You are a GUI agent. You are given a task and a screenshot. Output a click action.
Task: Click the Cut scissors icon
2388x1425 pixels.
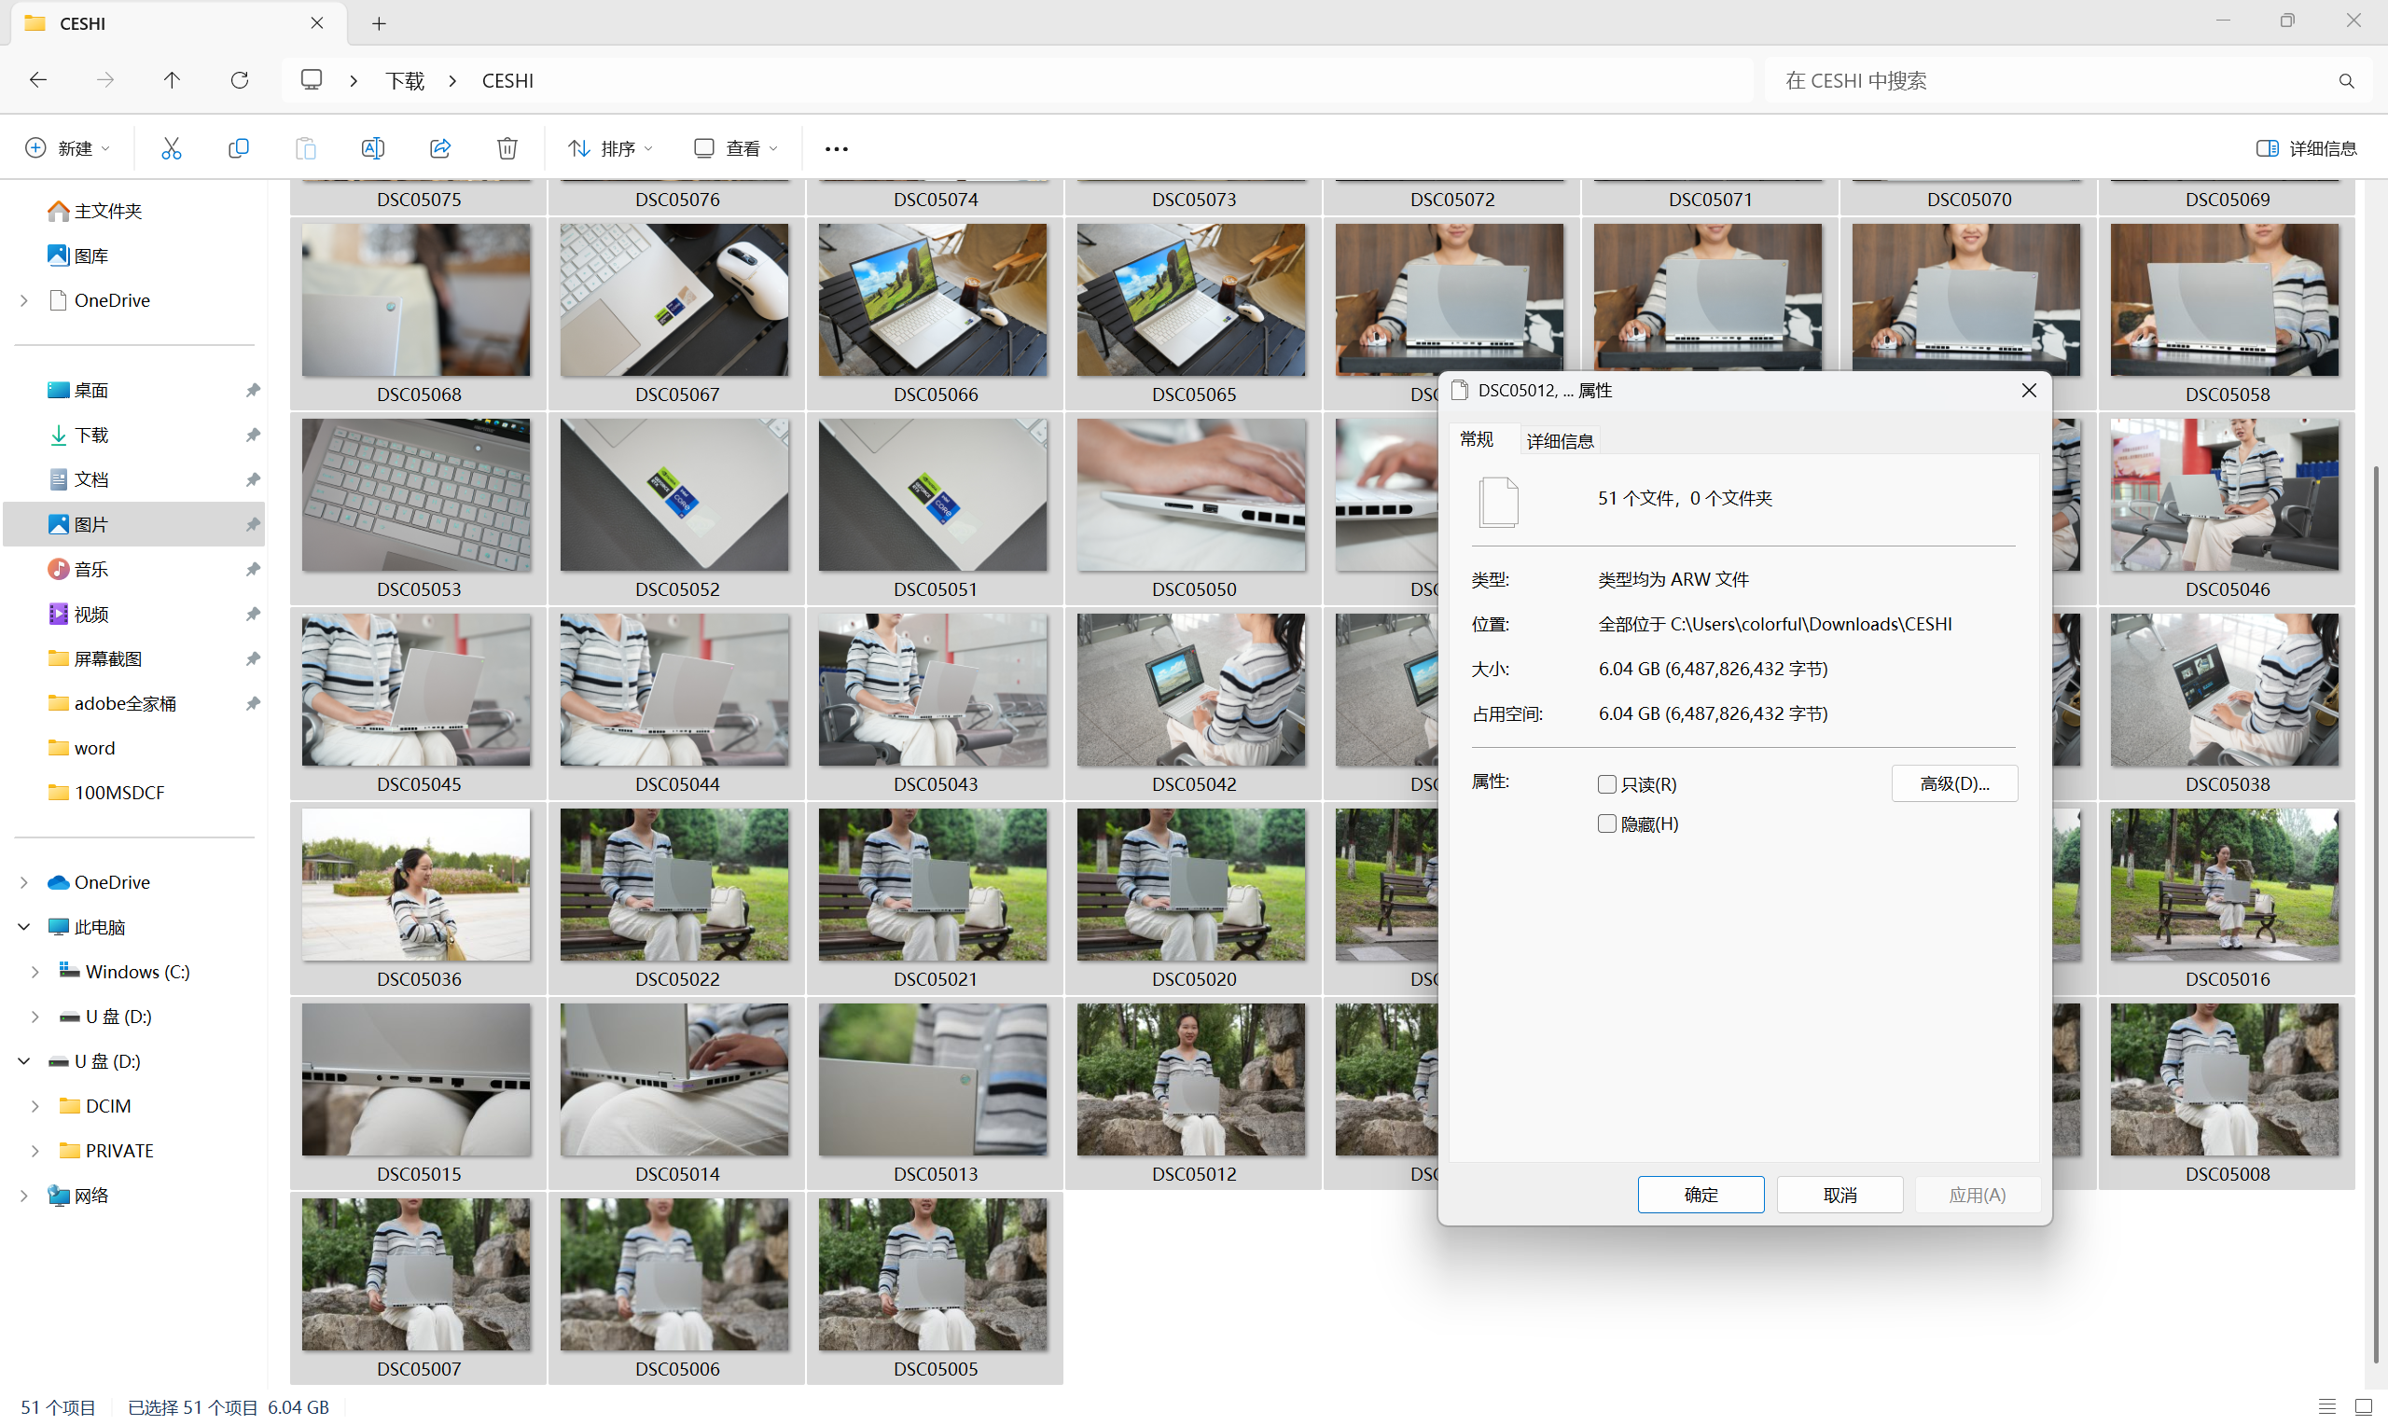pos(171,148)
